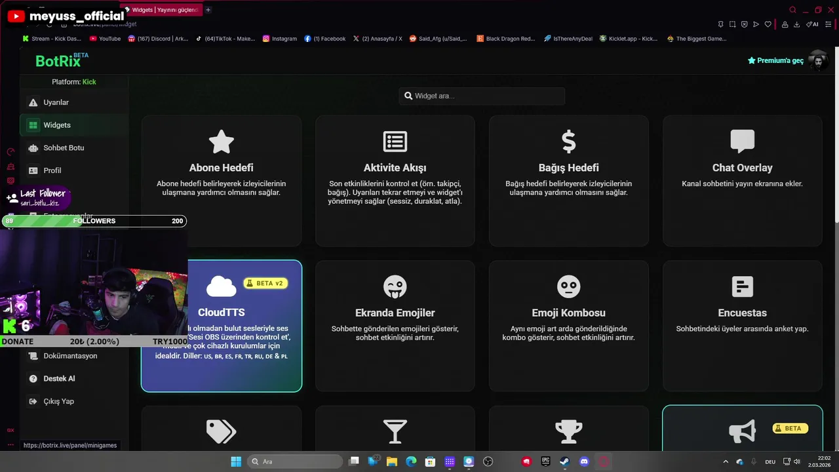Open the trophy widget card
The width and height of the screenshot is (839, 472).
pyautogui.click(x=569, y=429)
